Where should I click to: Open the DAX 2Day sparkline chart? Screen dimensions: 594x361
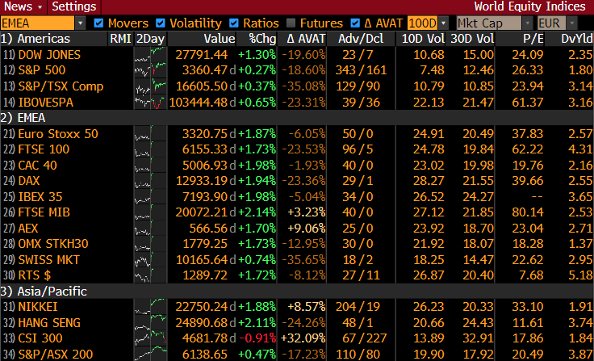click(x=150, y=181)
